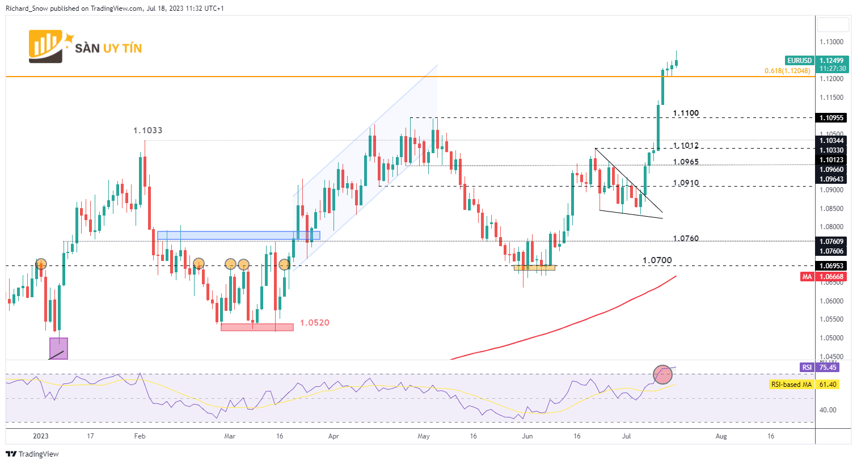Select the EURUSD symbol label
Screen dimensions: 857x464
[800, 60]
